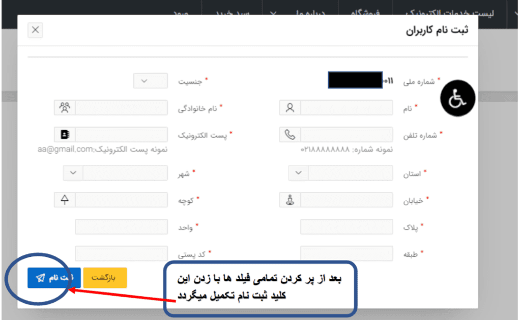Focus the شماره تلفن input field
This screenshot has height=320, width=521.
346,135
